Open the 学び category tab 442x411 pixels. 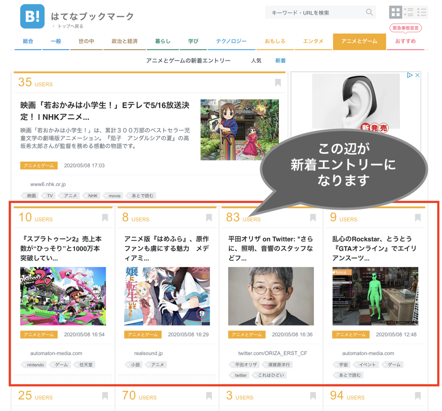(x=193, y=41)
